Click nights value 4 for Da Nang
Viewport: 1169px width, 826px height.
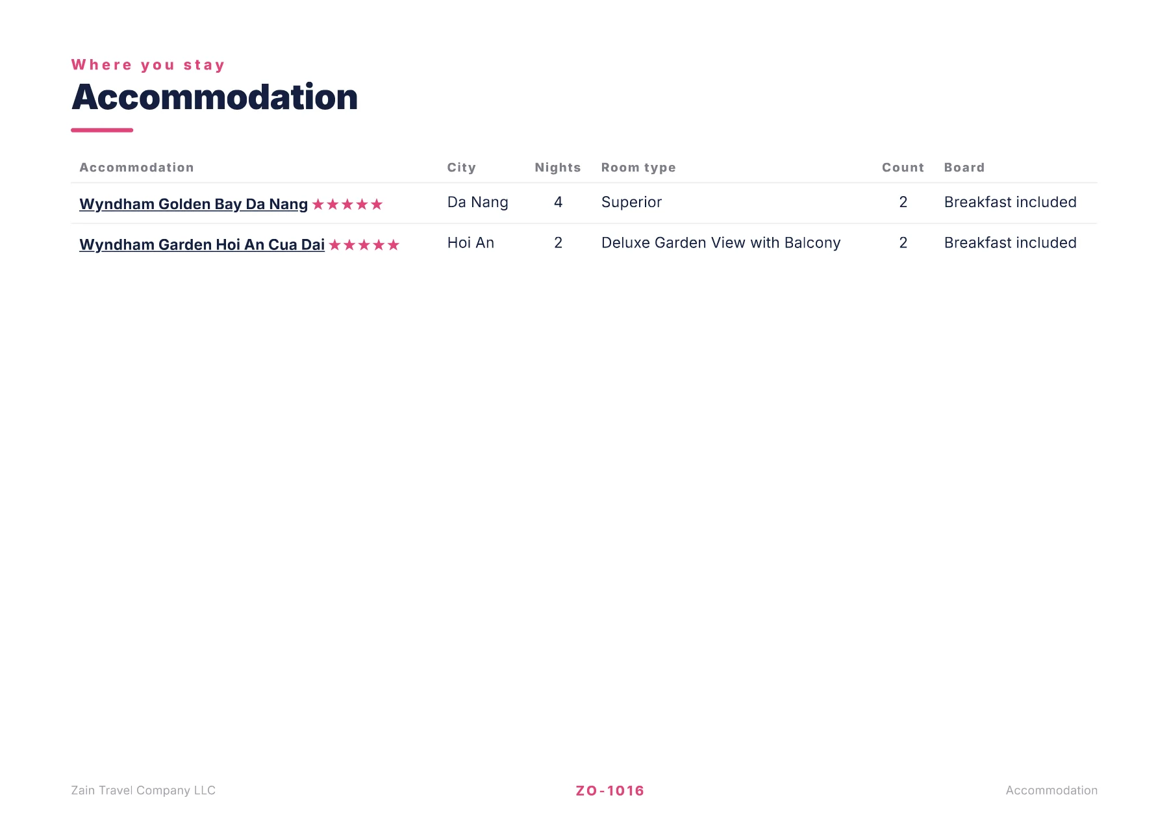coord(558,202)
